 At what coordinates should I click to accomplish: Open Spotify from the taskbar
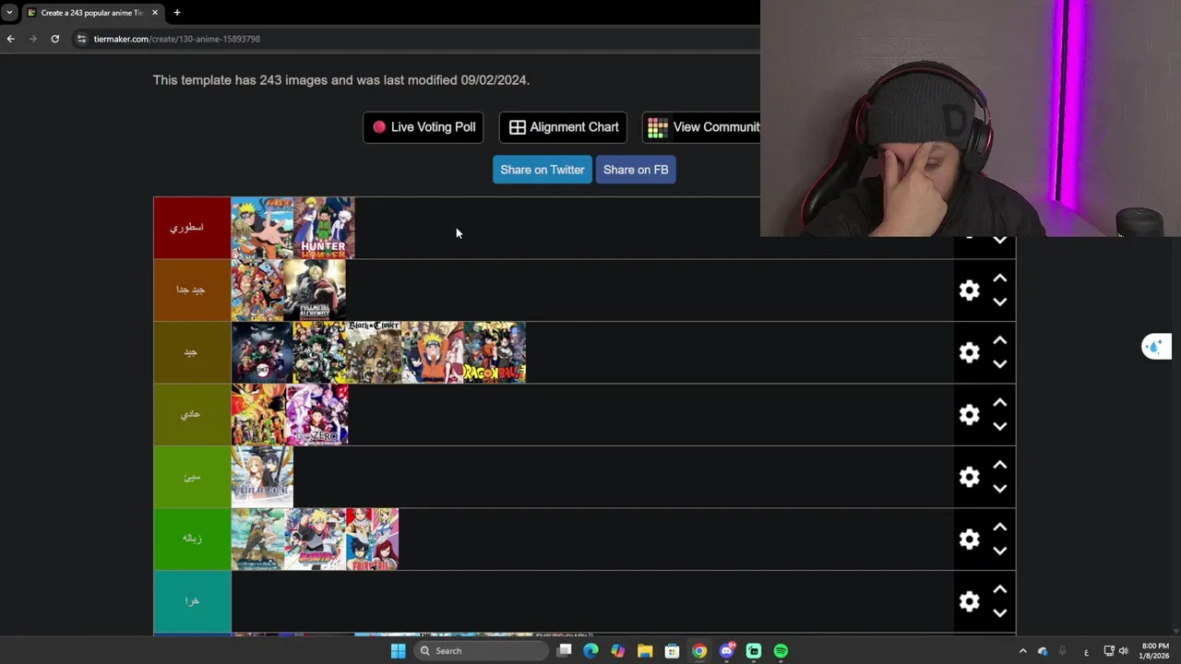coord(781,651)
